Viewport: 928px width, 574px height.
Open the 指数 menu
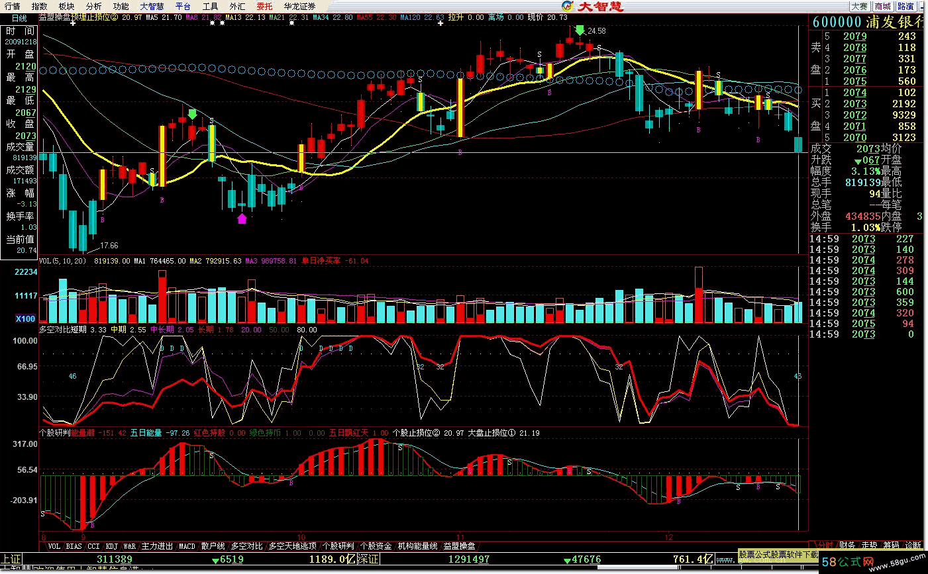pyautogui.click(x=40, y=6)
